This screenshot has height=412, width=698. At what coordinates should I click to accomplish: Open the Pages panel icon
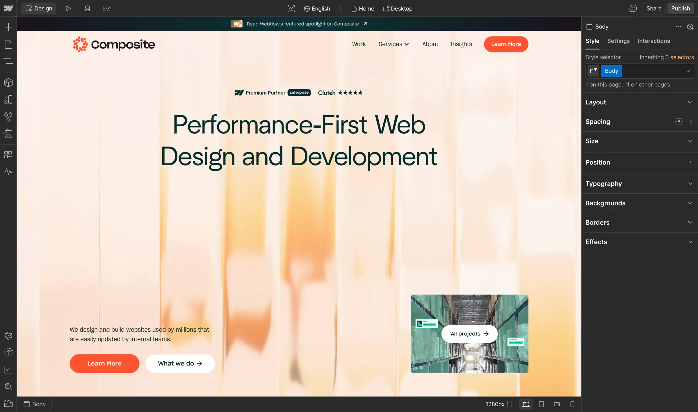pos(8,44)
